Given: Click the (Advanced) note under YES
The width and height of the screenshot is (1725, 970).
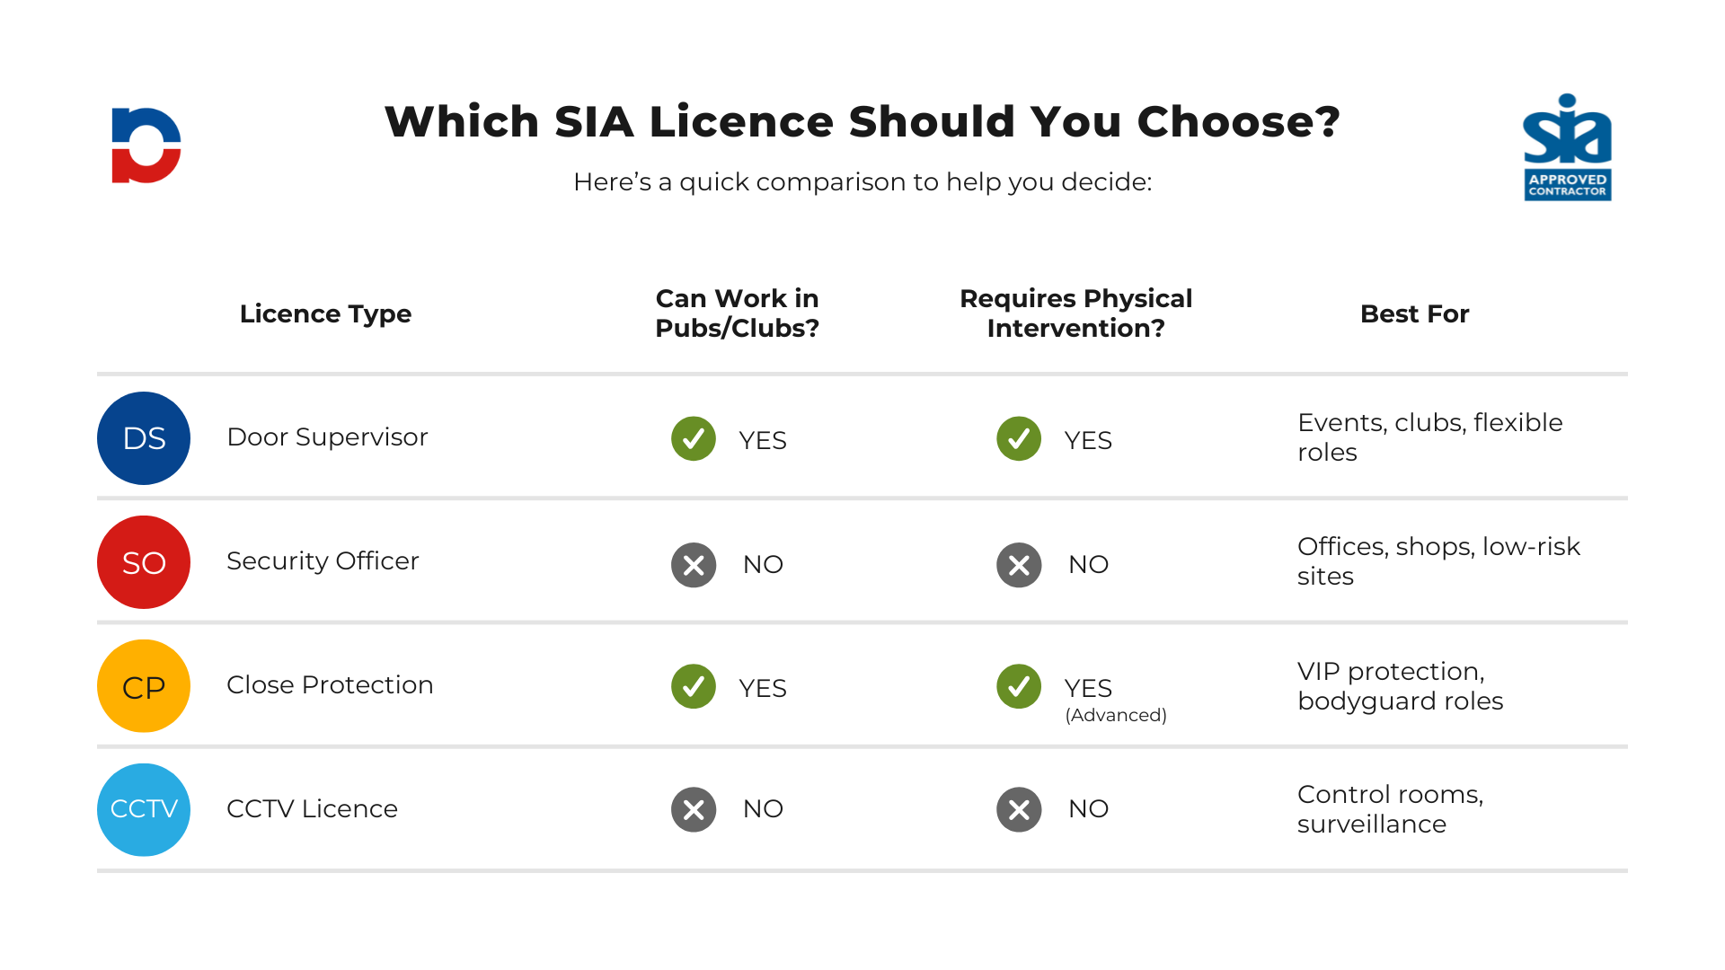Looking at the screenshot, I should (x=1115, y=715).
